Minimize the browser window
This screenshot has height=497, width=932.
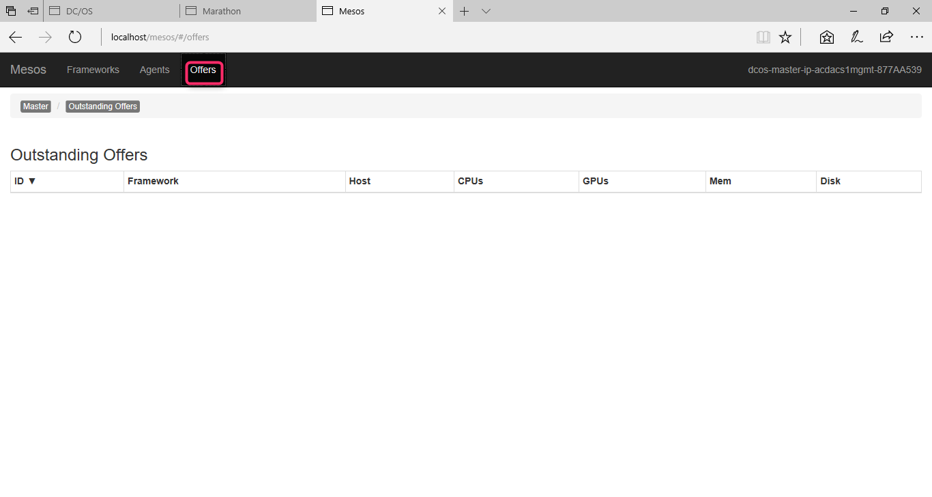853,11
